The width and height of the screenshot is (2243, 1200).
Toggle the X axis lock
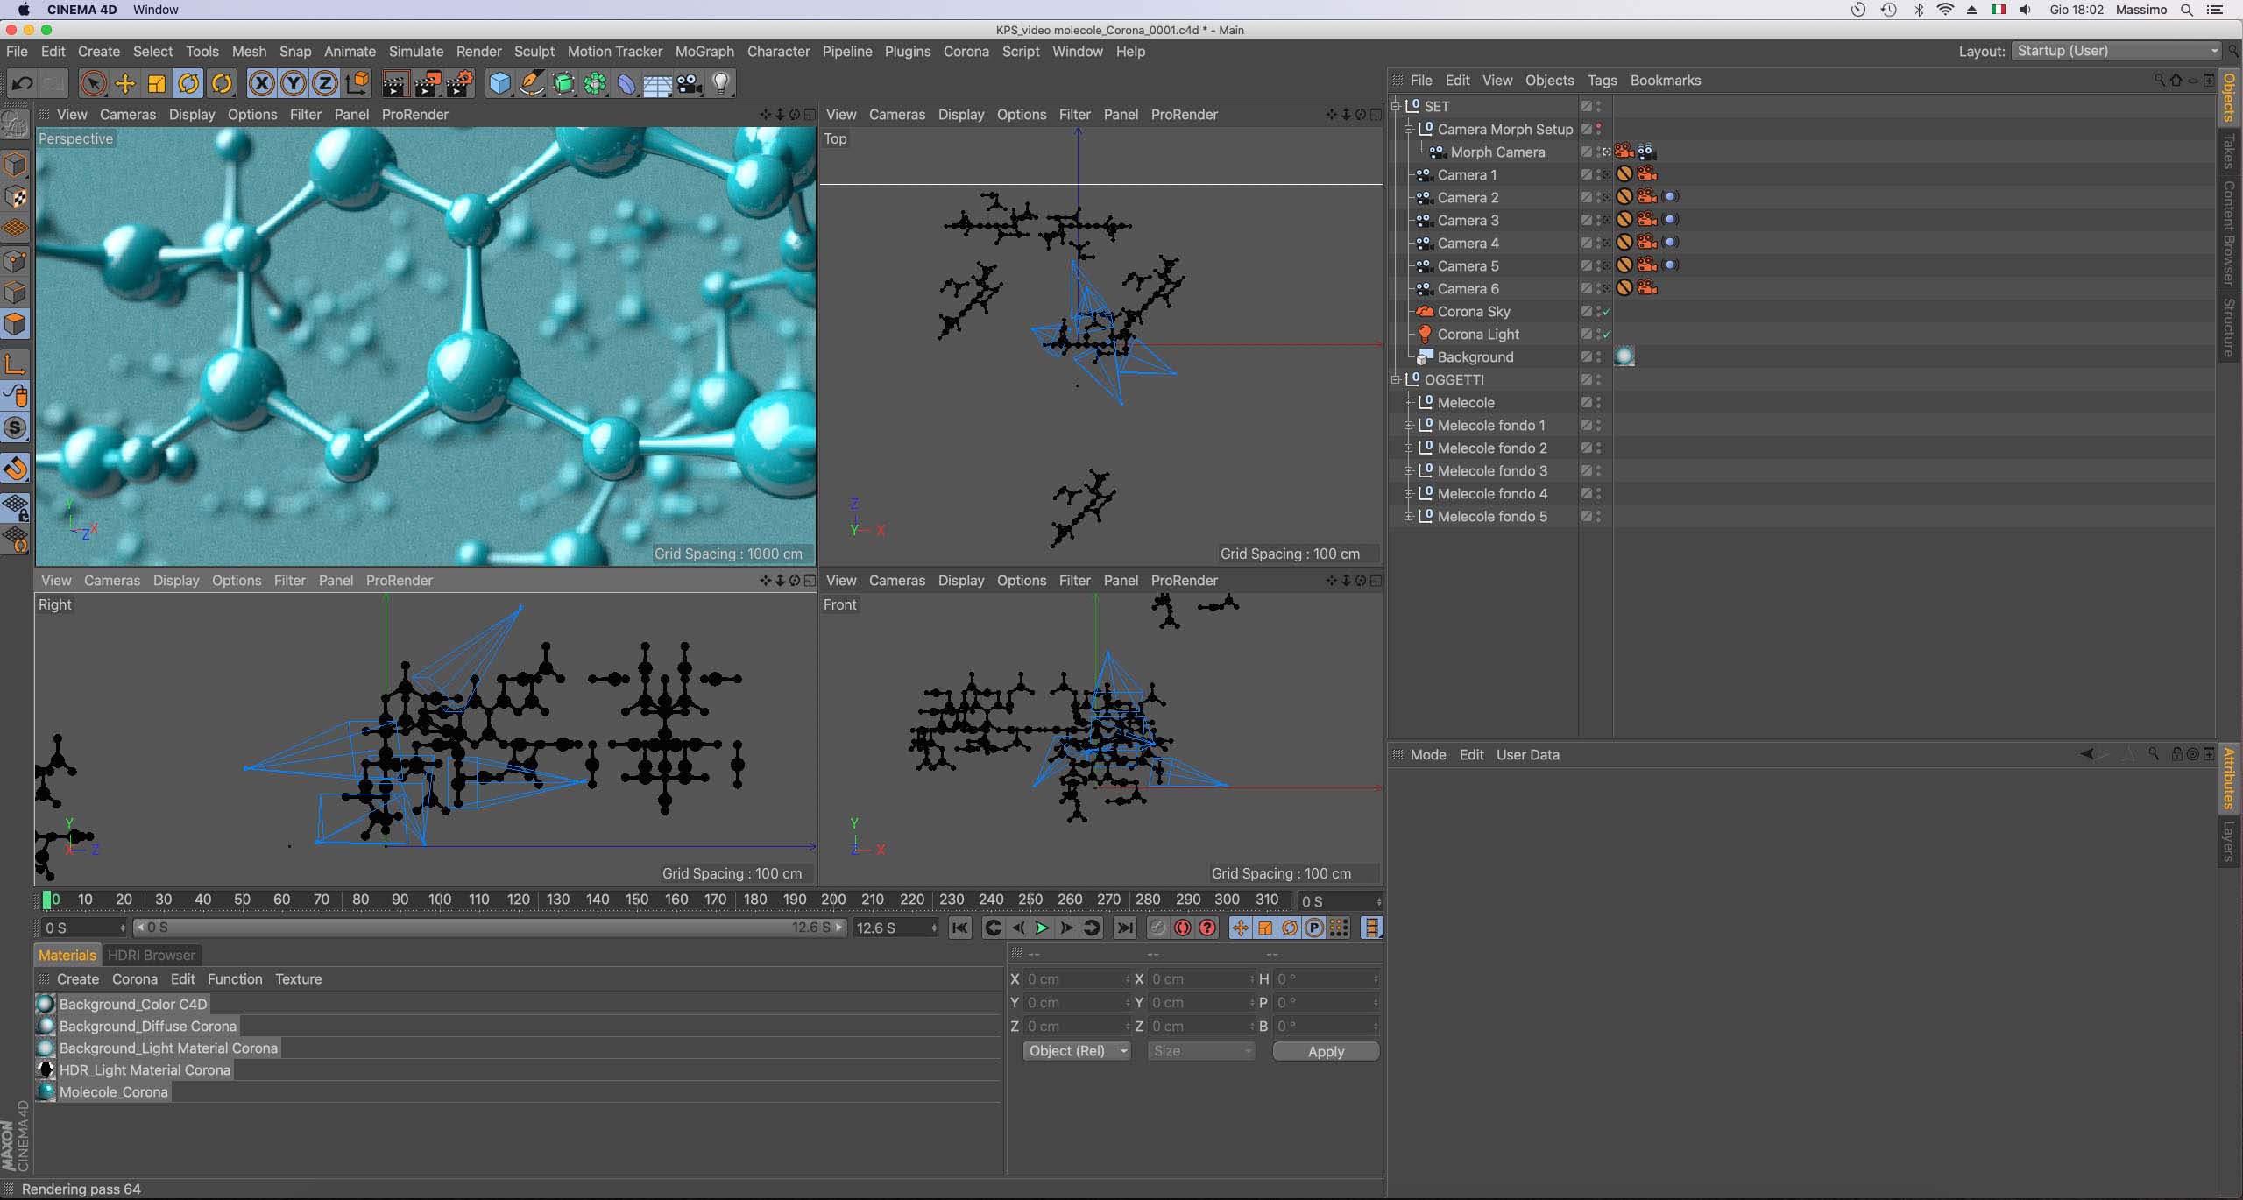pos(260,84)
